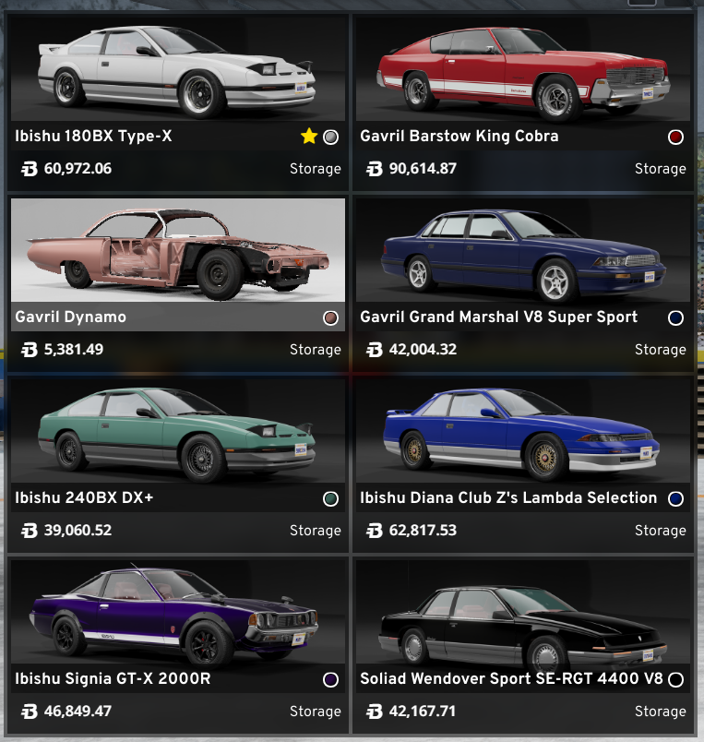This screenshot has width=704, height=742.
Task: Click the currency icon beside 39,060.52
Action: point(30,531)
